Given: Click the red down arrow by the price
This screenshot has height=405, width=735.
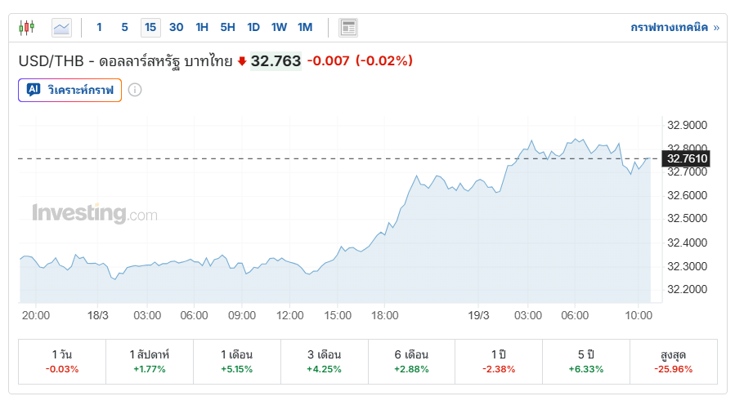Looking at the screenshot, I should tap(242, 61).
